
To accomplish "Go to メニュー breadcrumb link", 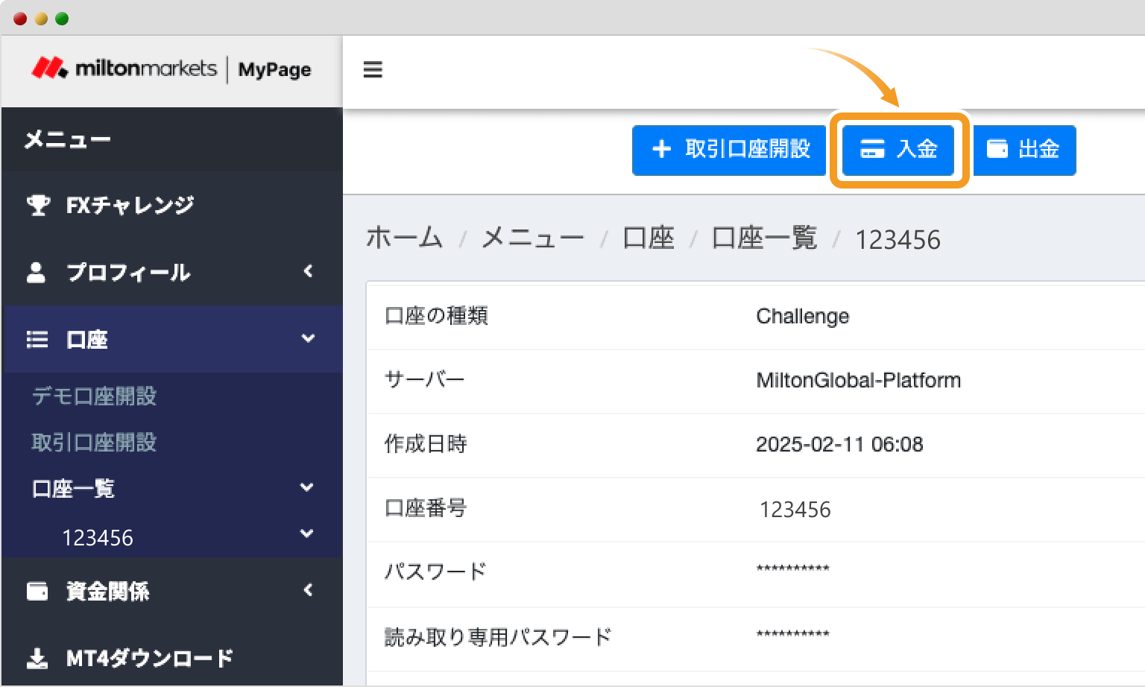I will [x=532, y=238].
